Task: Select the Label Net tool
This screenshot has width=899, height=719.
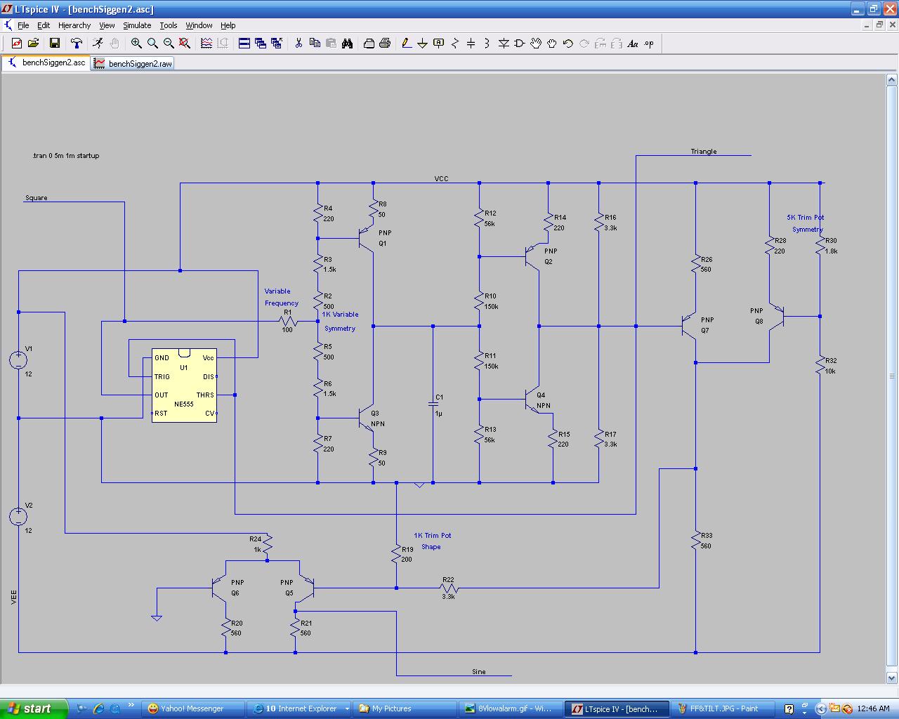Action: pyautogui.click(x=439, y=44)
